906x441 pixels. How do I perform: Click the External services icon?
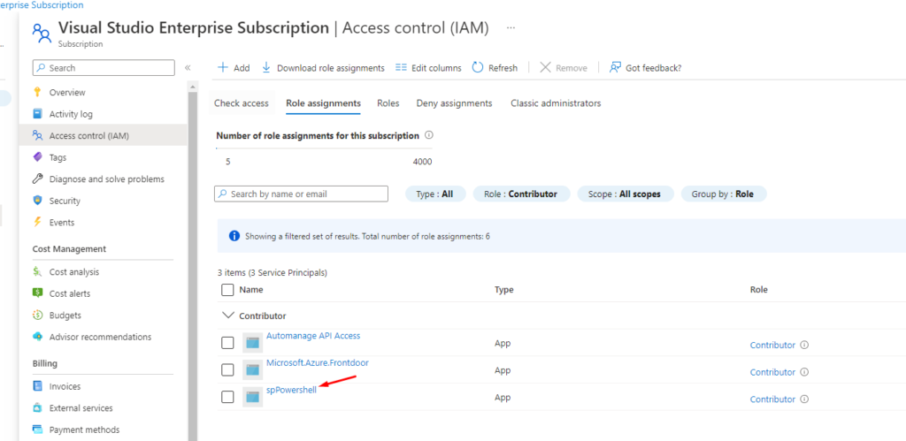[x=37, y=408]
